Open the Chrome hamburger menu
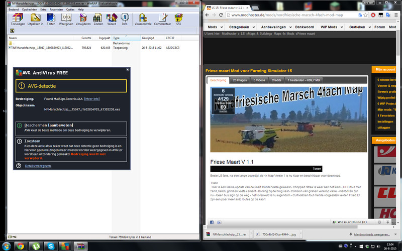Image resolution: width=402 pixels, height=251 pixels. click(395, 16)
